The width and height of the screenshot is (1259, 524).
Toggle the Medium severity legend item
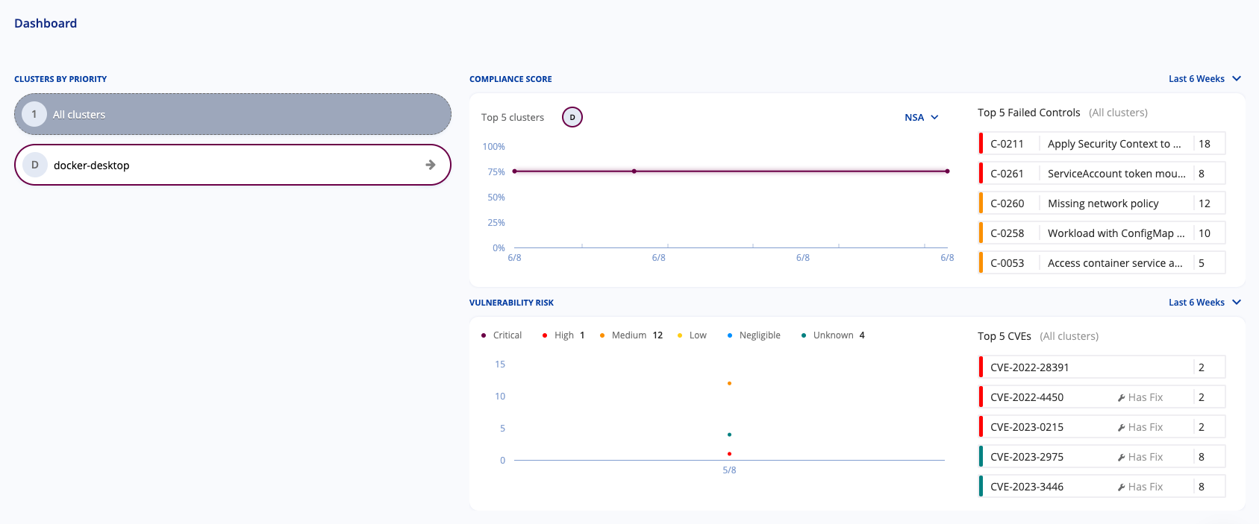click(x=631, y=335)
